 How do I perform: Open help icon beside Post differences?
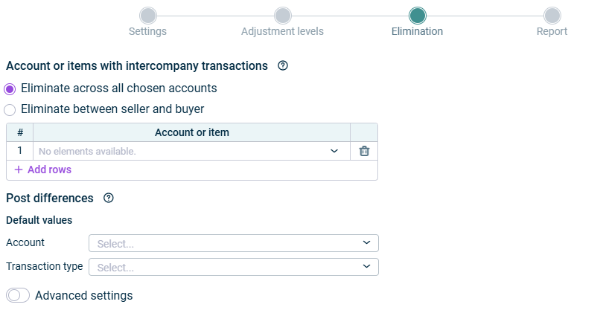(x=109, y=198)
